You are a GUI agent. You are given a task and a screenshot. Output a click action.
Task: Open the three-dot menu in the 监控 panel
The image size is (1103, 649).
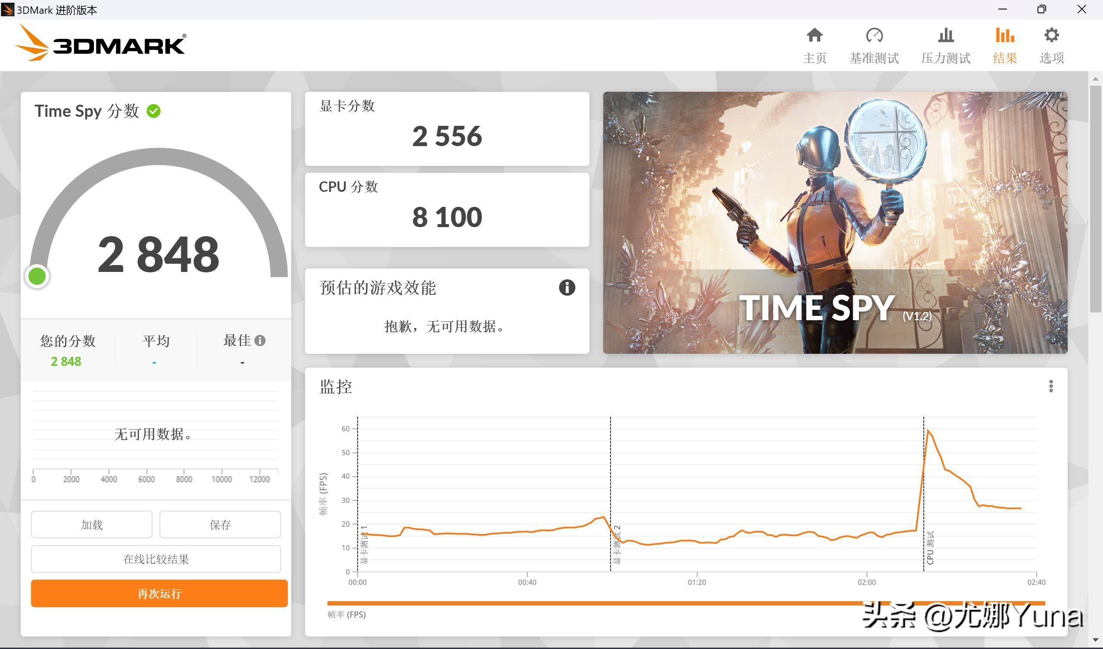1051,386
